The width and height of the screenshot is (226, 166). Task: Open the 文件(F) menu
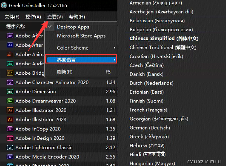tap(12, 17)
